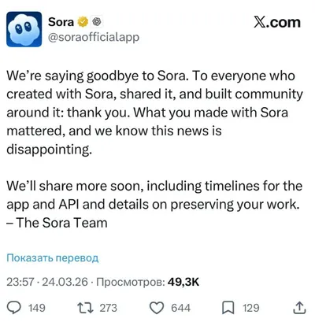The width and height of the screenshot is (315, 322).
Task: Open the @soraofficialapp handle
Action: tap(94, 37)
